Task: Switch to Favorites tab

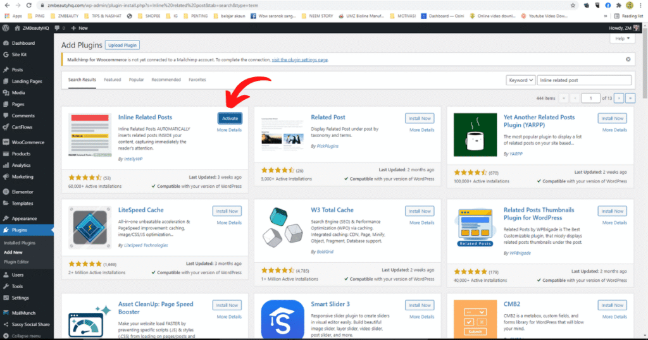Action: coord(197,80)
